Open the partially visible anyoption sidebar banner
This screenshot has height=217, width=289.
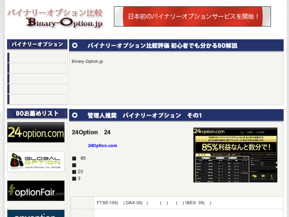click(36, 213)
